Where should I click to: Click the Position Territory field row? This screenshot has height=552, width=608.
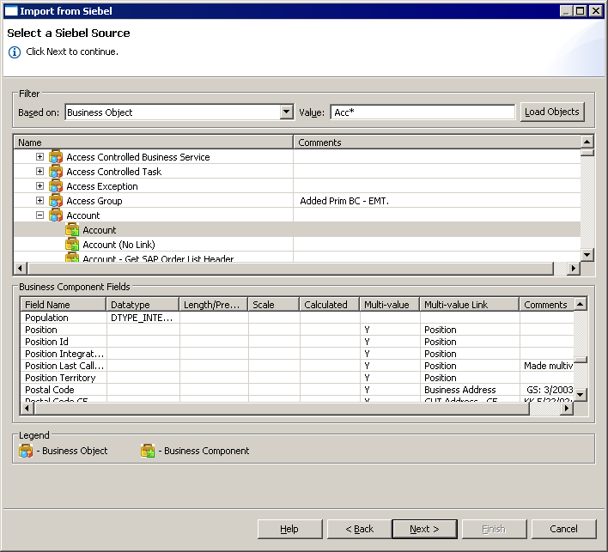coord(297,378)
